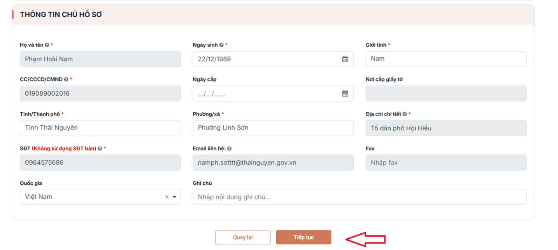
Task: Click the Địa chỉ chi tiết field
Action: pyautogui.click(x=446, y=128)
